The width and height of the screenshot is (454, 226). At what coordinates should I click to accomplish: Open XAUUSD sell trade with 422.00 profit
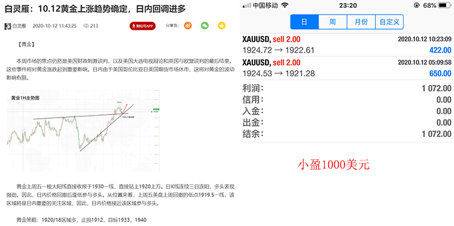point(347,45)
